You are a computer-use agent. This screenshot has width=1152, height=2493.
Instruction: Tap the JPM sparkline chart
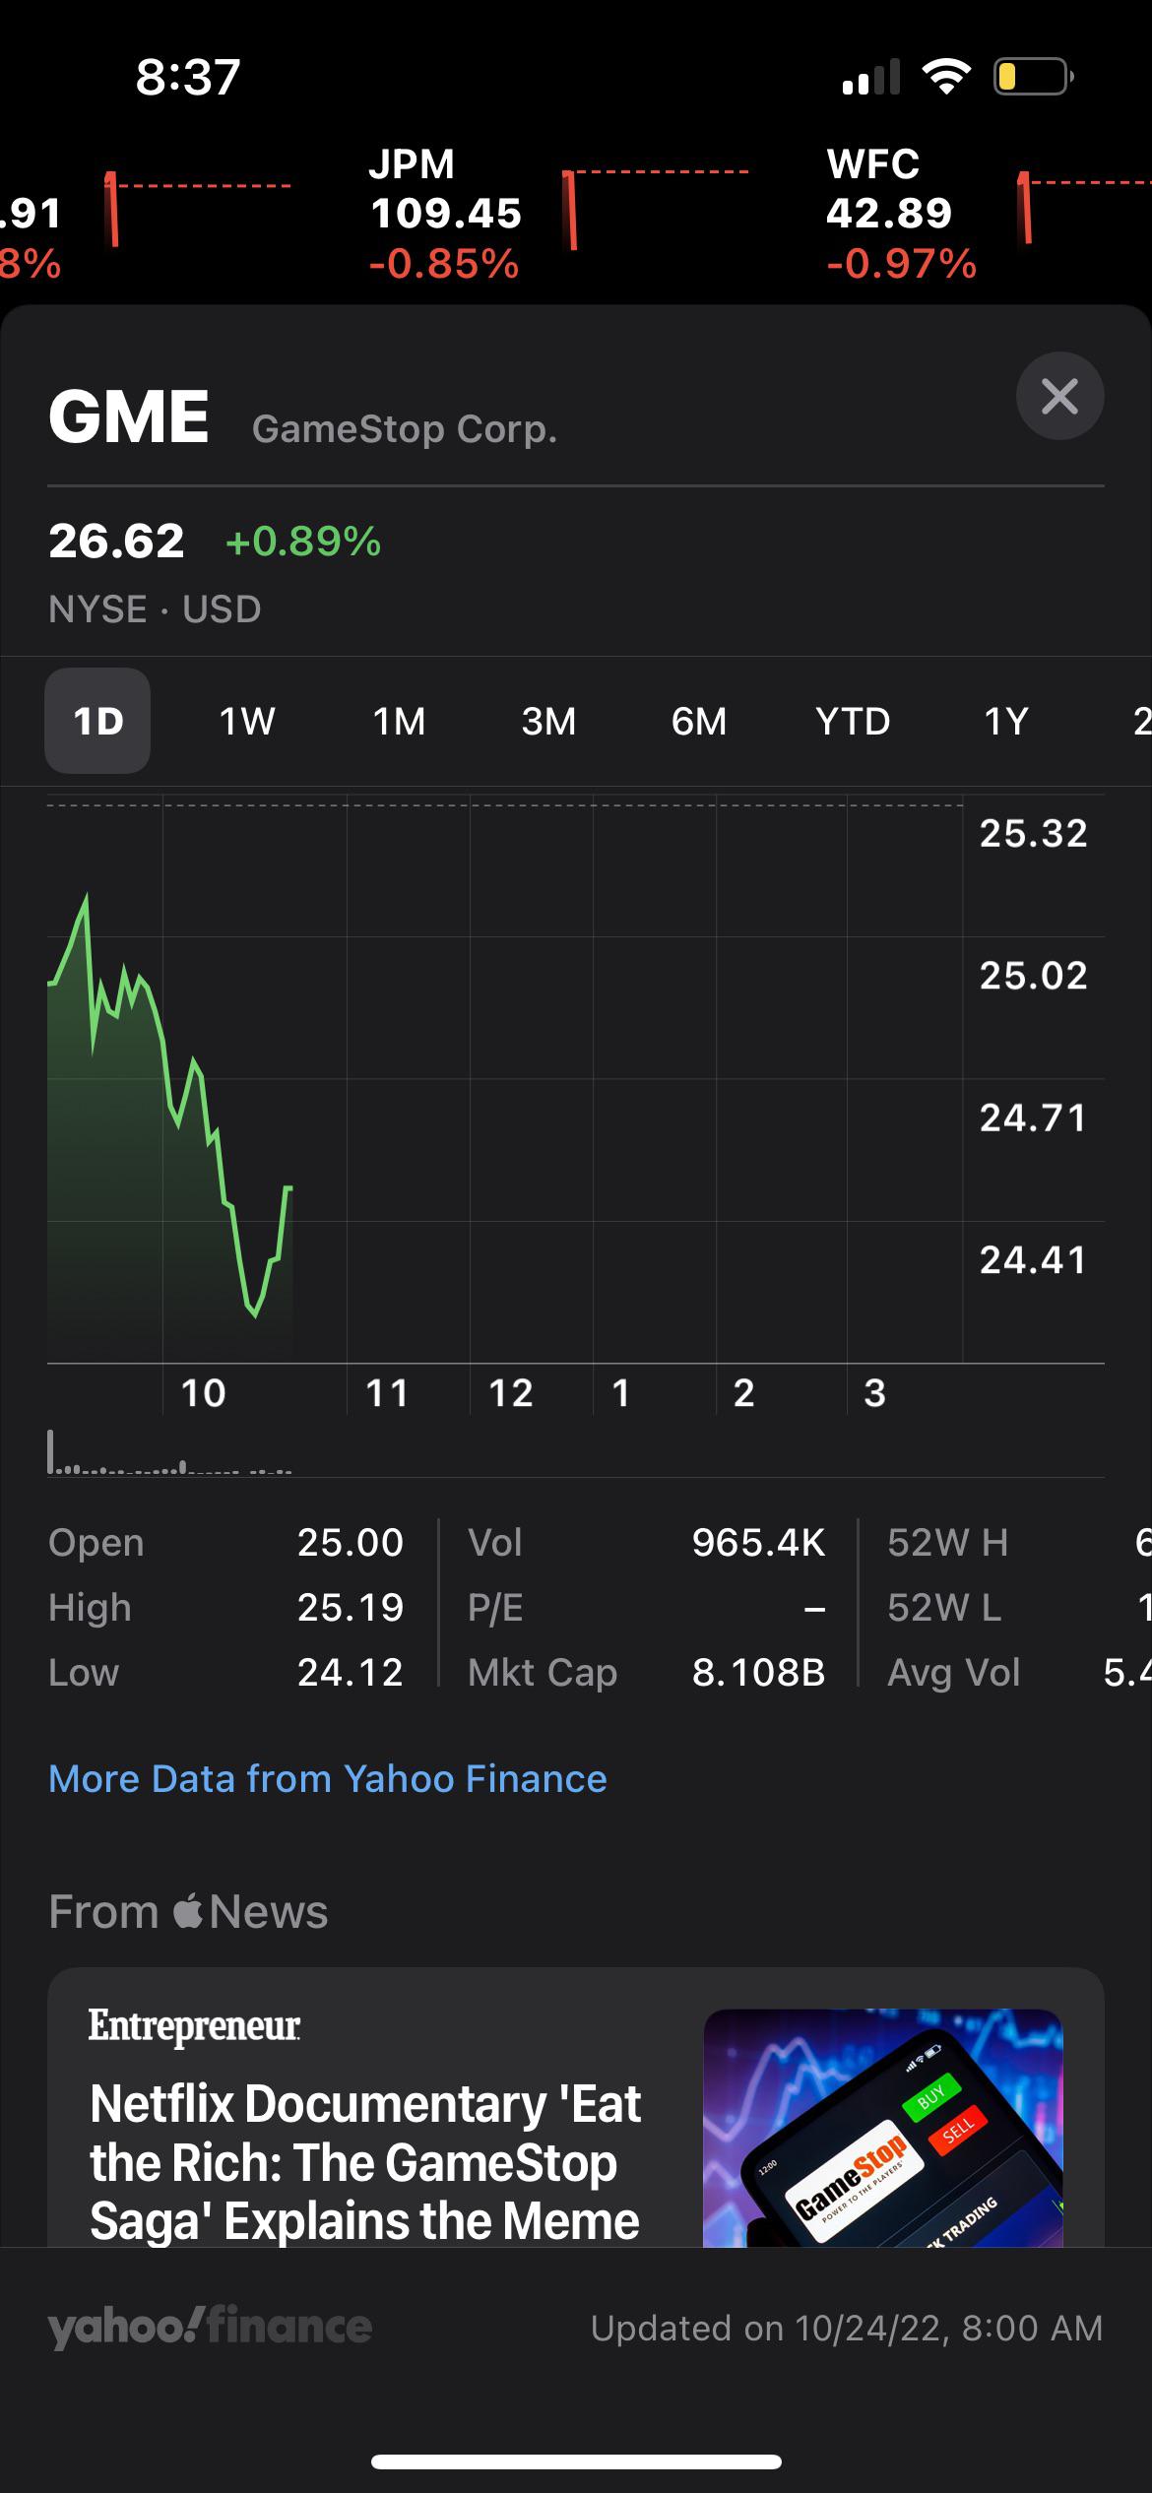tap(655, 209)
